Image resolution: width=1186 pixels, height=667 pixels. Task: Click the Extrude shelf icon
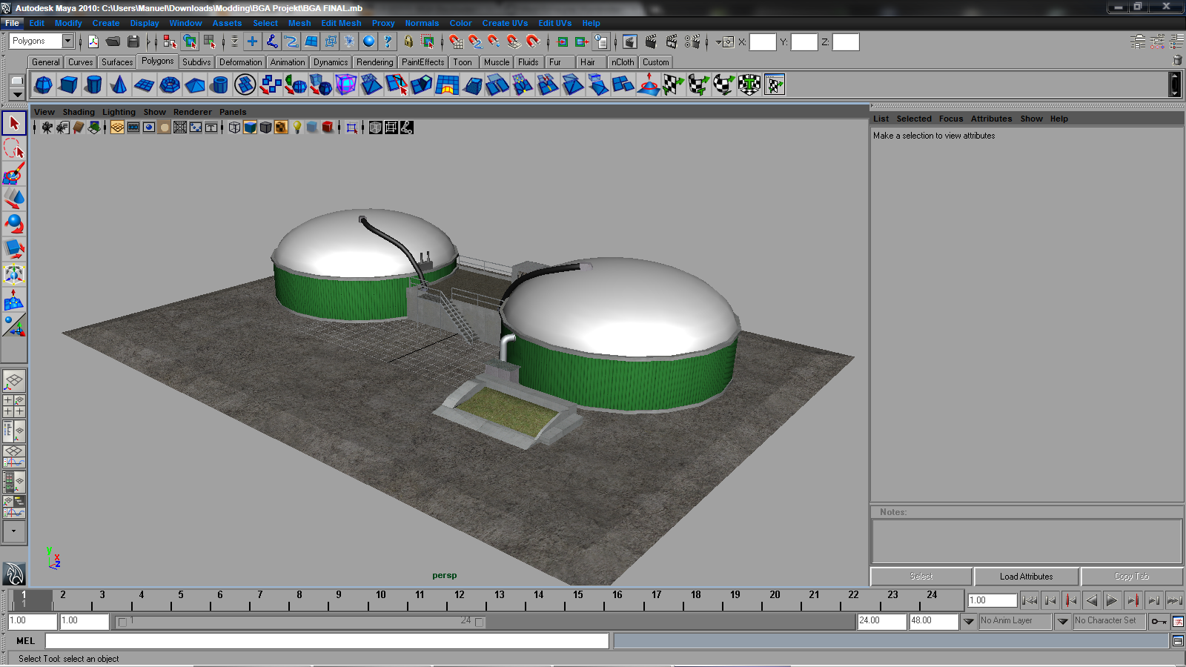pyautogui.click(x=422, y=85)
